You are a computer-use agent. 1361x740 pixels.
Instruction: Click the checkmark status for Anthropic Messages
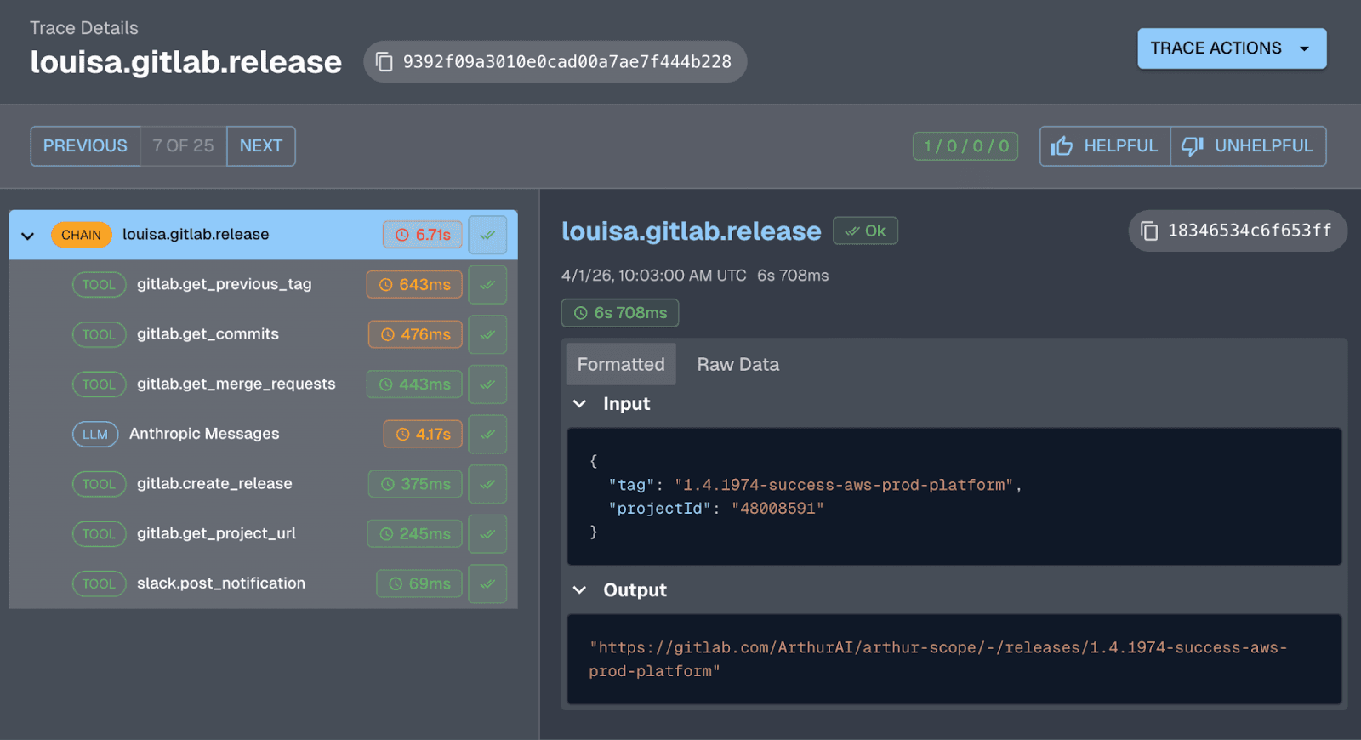click(x=487, y=435)
